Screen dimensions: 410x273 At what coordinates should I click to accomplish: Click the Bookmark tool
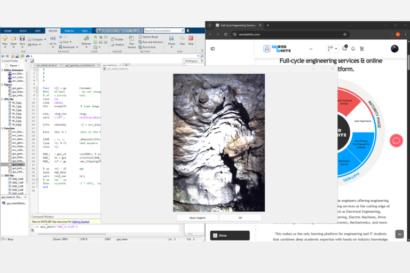coord(68,47)
